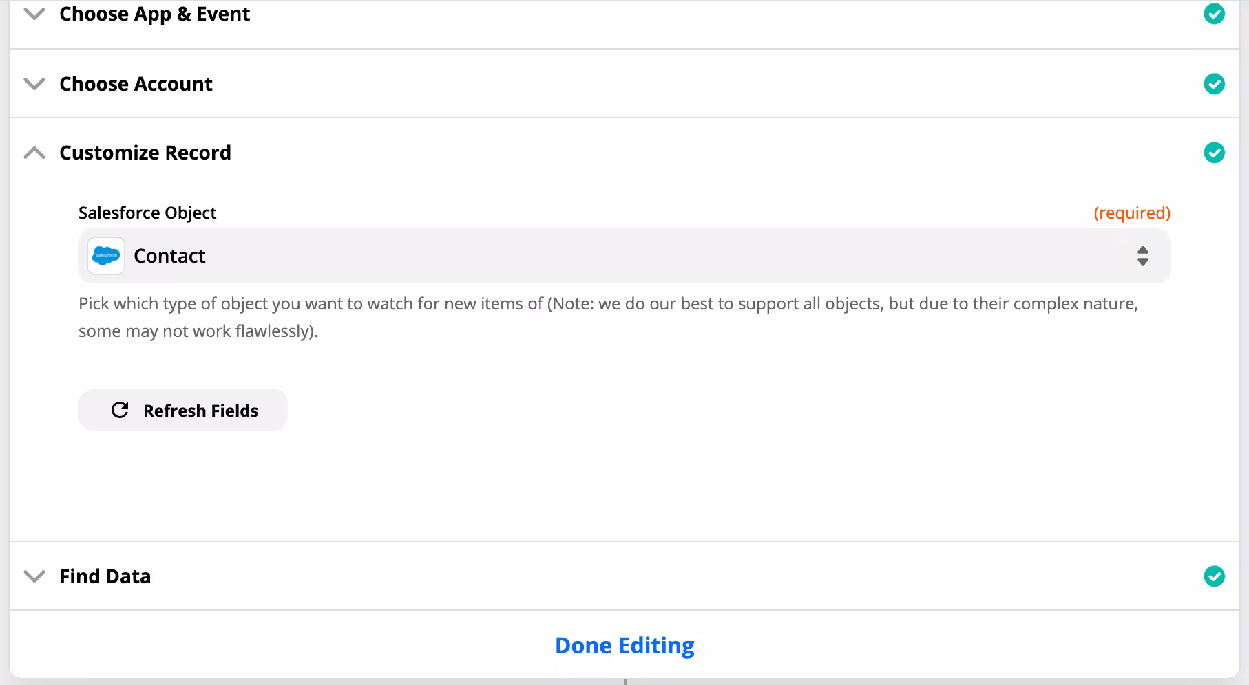Screen dimensions: 1249x685
Task: Click the Salesforce cloud logo icon
Action: pyautogui.click(x=106, y=256)
